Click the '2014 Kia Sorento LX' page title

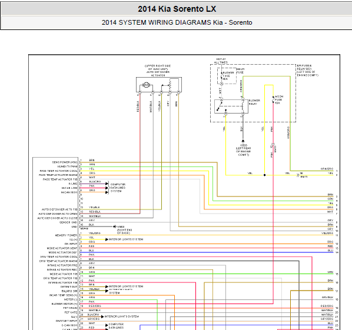pos(177,9)
